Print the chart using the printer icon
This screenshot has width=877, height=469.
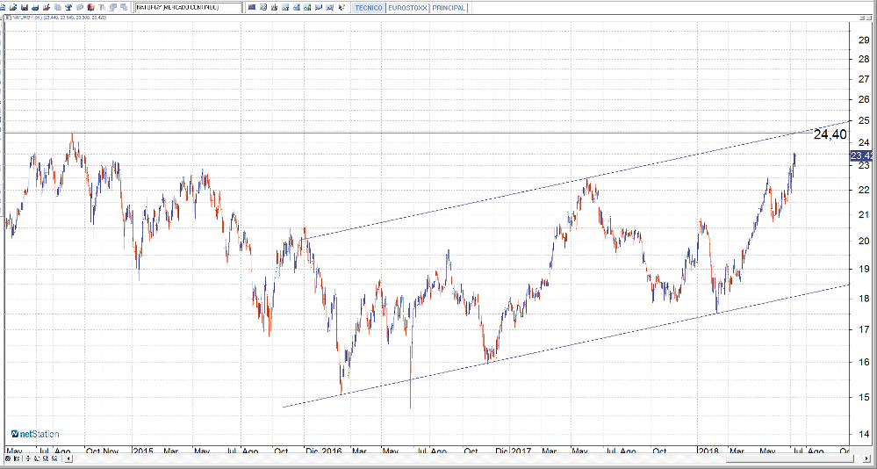[x=35, y=7]
